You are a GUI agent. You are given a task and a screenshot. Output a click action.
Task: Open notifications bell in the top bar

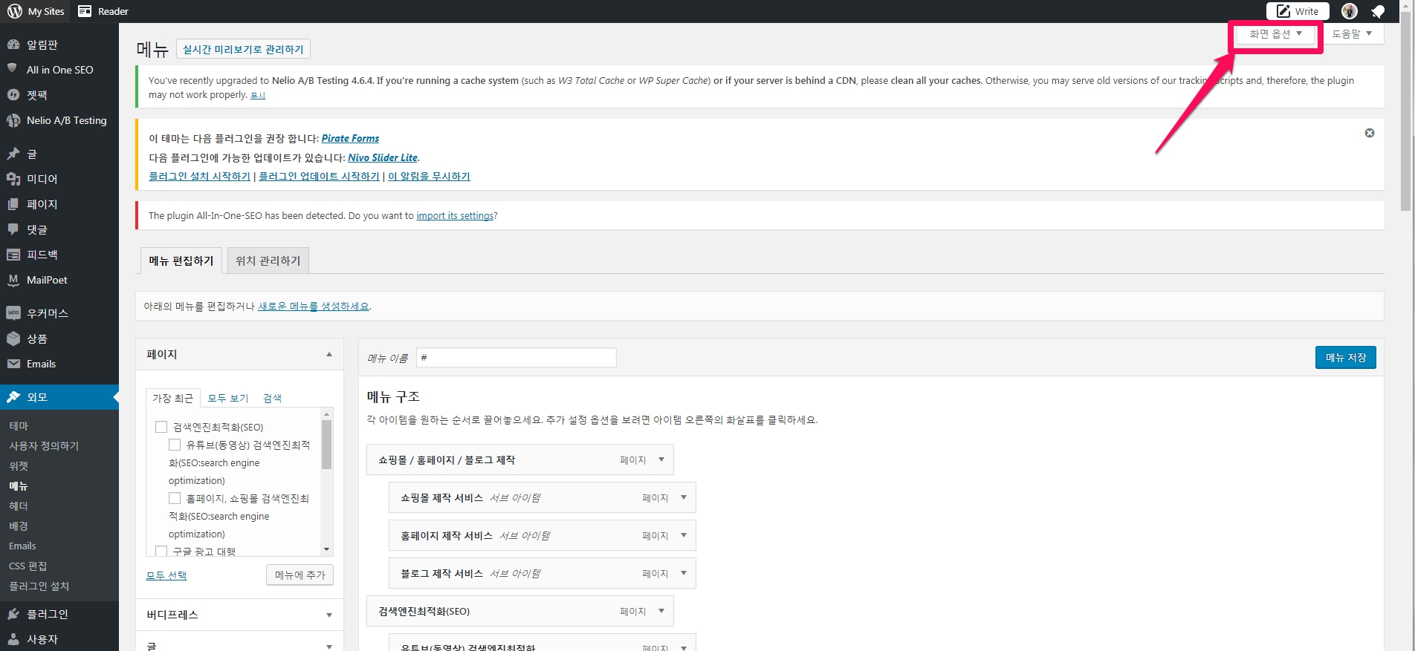[1378, 11]
